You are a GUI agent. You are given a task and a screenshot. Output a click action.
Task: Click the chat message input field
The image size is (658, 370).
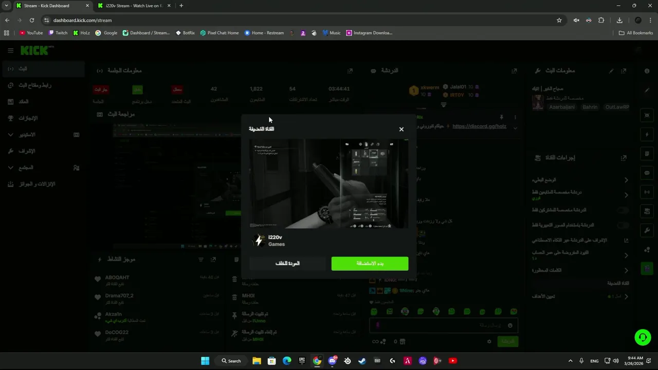444,325
